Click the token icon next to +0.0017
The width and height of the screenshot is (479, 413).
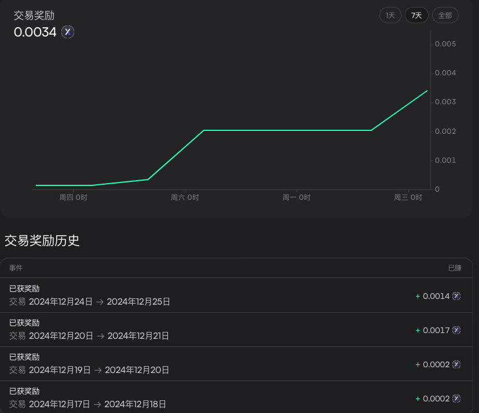click(x=456, y=330)
